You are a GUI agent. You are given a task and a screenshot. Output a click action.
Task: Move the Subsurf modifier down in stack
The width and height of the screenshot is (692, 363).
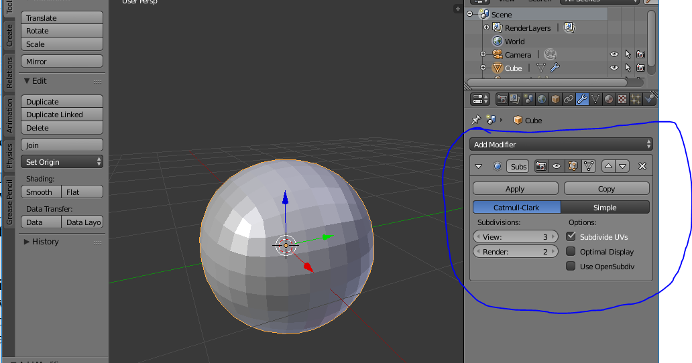click(623, 166)
